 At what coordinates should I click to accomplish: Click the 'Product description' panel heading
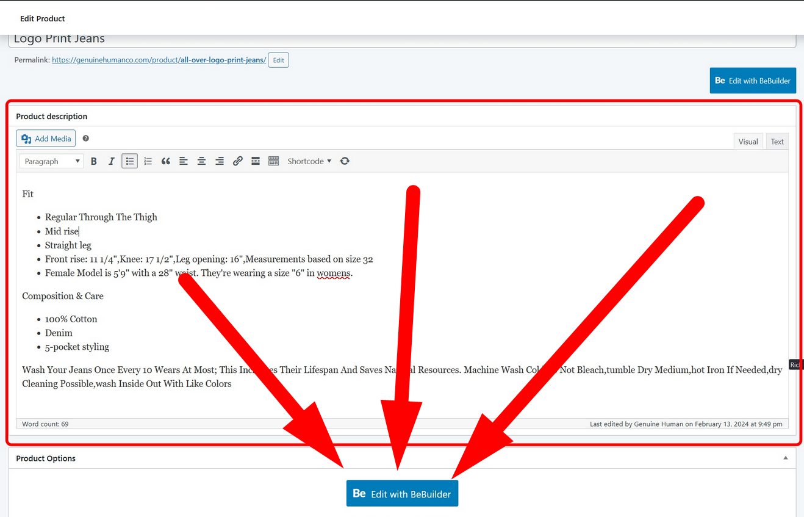[x=52, y=117]
